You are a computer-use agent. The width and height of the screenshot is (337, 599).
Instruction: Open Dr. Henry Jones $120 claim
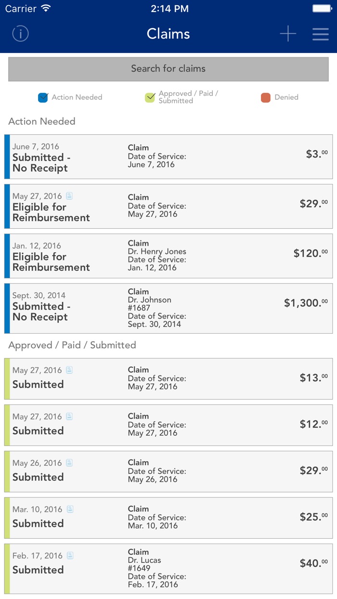(x=168, y=256)
